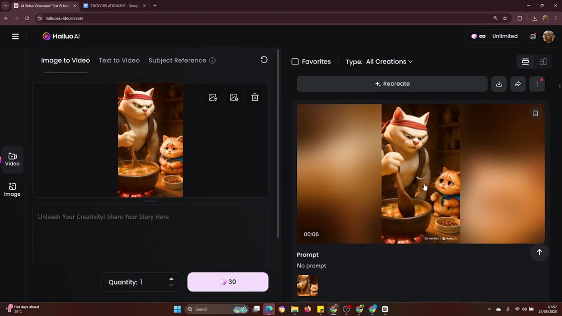Open File Explorer from the taskbar
This screenshot has height=316, width=562.
(x=295, y=309)
